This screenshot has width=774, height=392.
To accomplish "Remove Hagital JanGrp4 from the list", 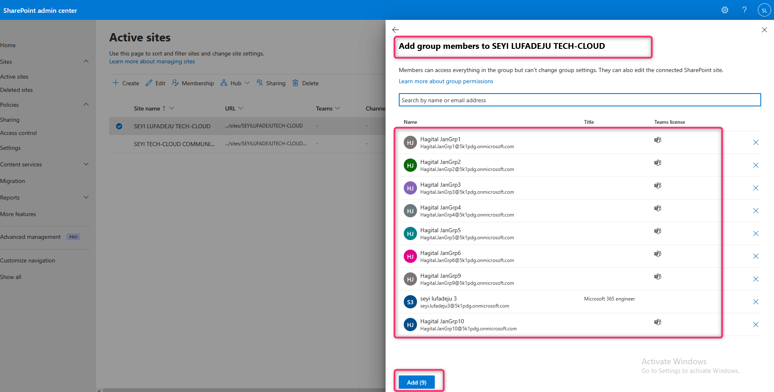I will (x=756, y=211).
